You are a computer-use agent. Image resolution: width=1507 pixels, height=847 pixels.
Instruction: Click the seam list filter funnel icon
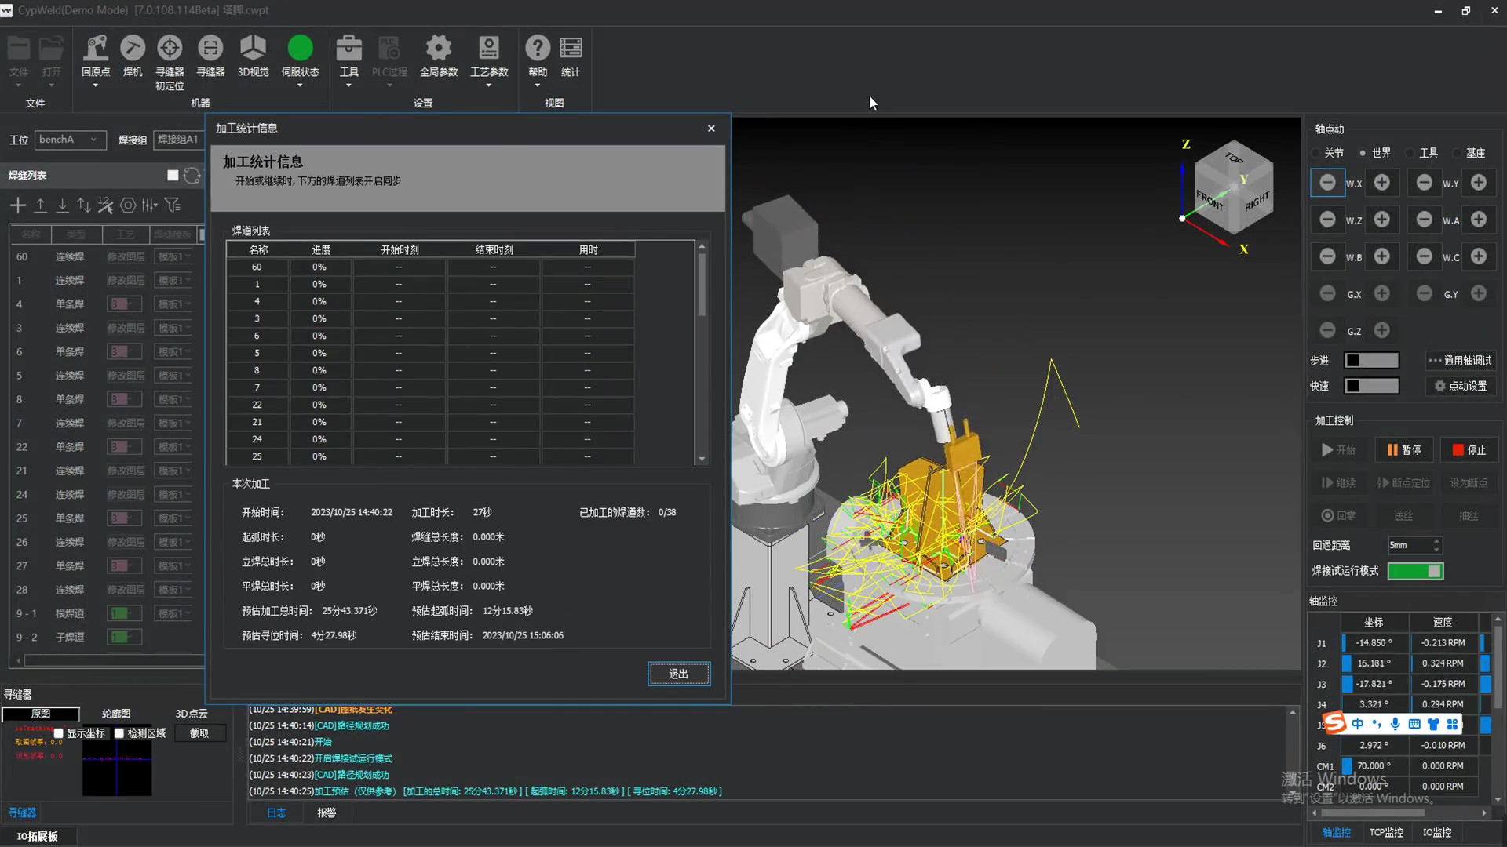173,205
